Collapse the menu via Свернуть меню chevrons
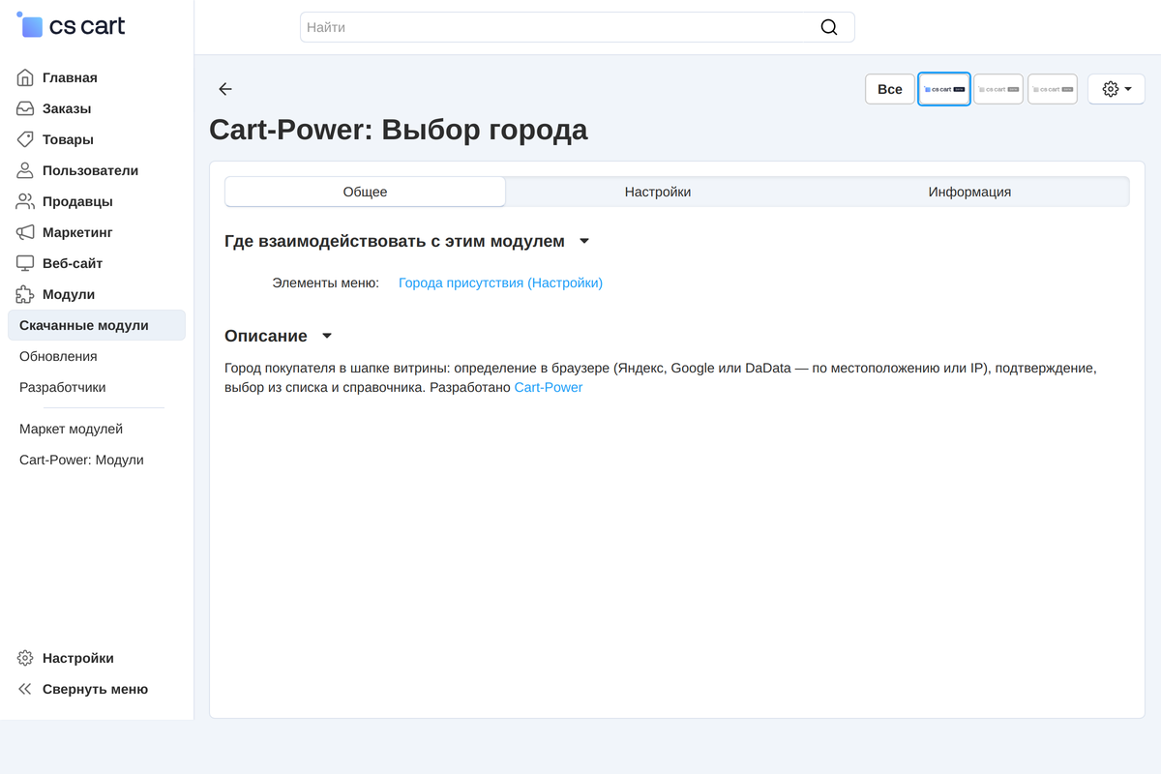1161x774 pixels. (x=25, y=689)
